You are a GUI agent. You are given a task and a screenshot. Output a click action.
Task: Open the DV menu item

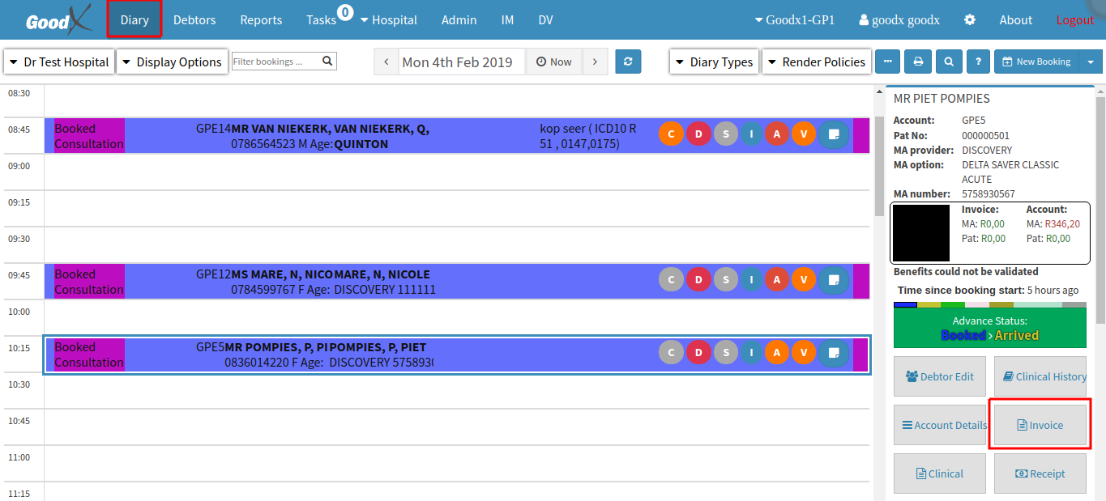click(x=545, y=19)
